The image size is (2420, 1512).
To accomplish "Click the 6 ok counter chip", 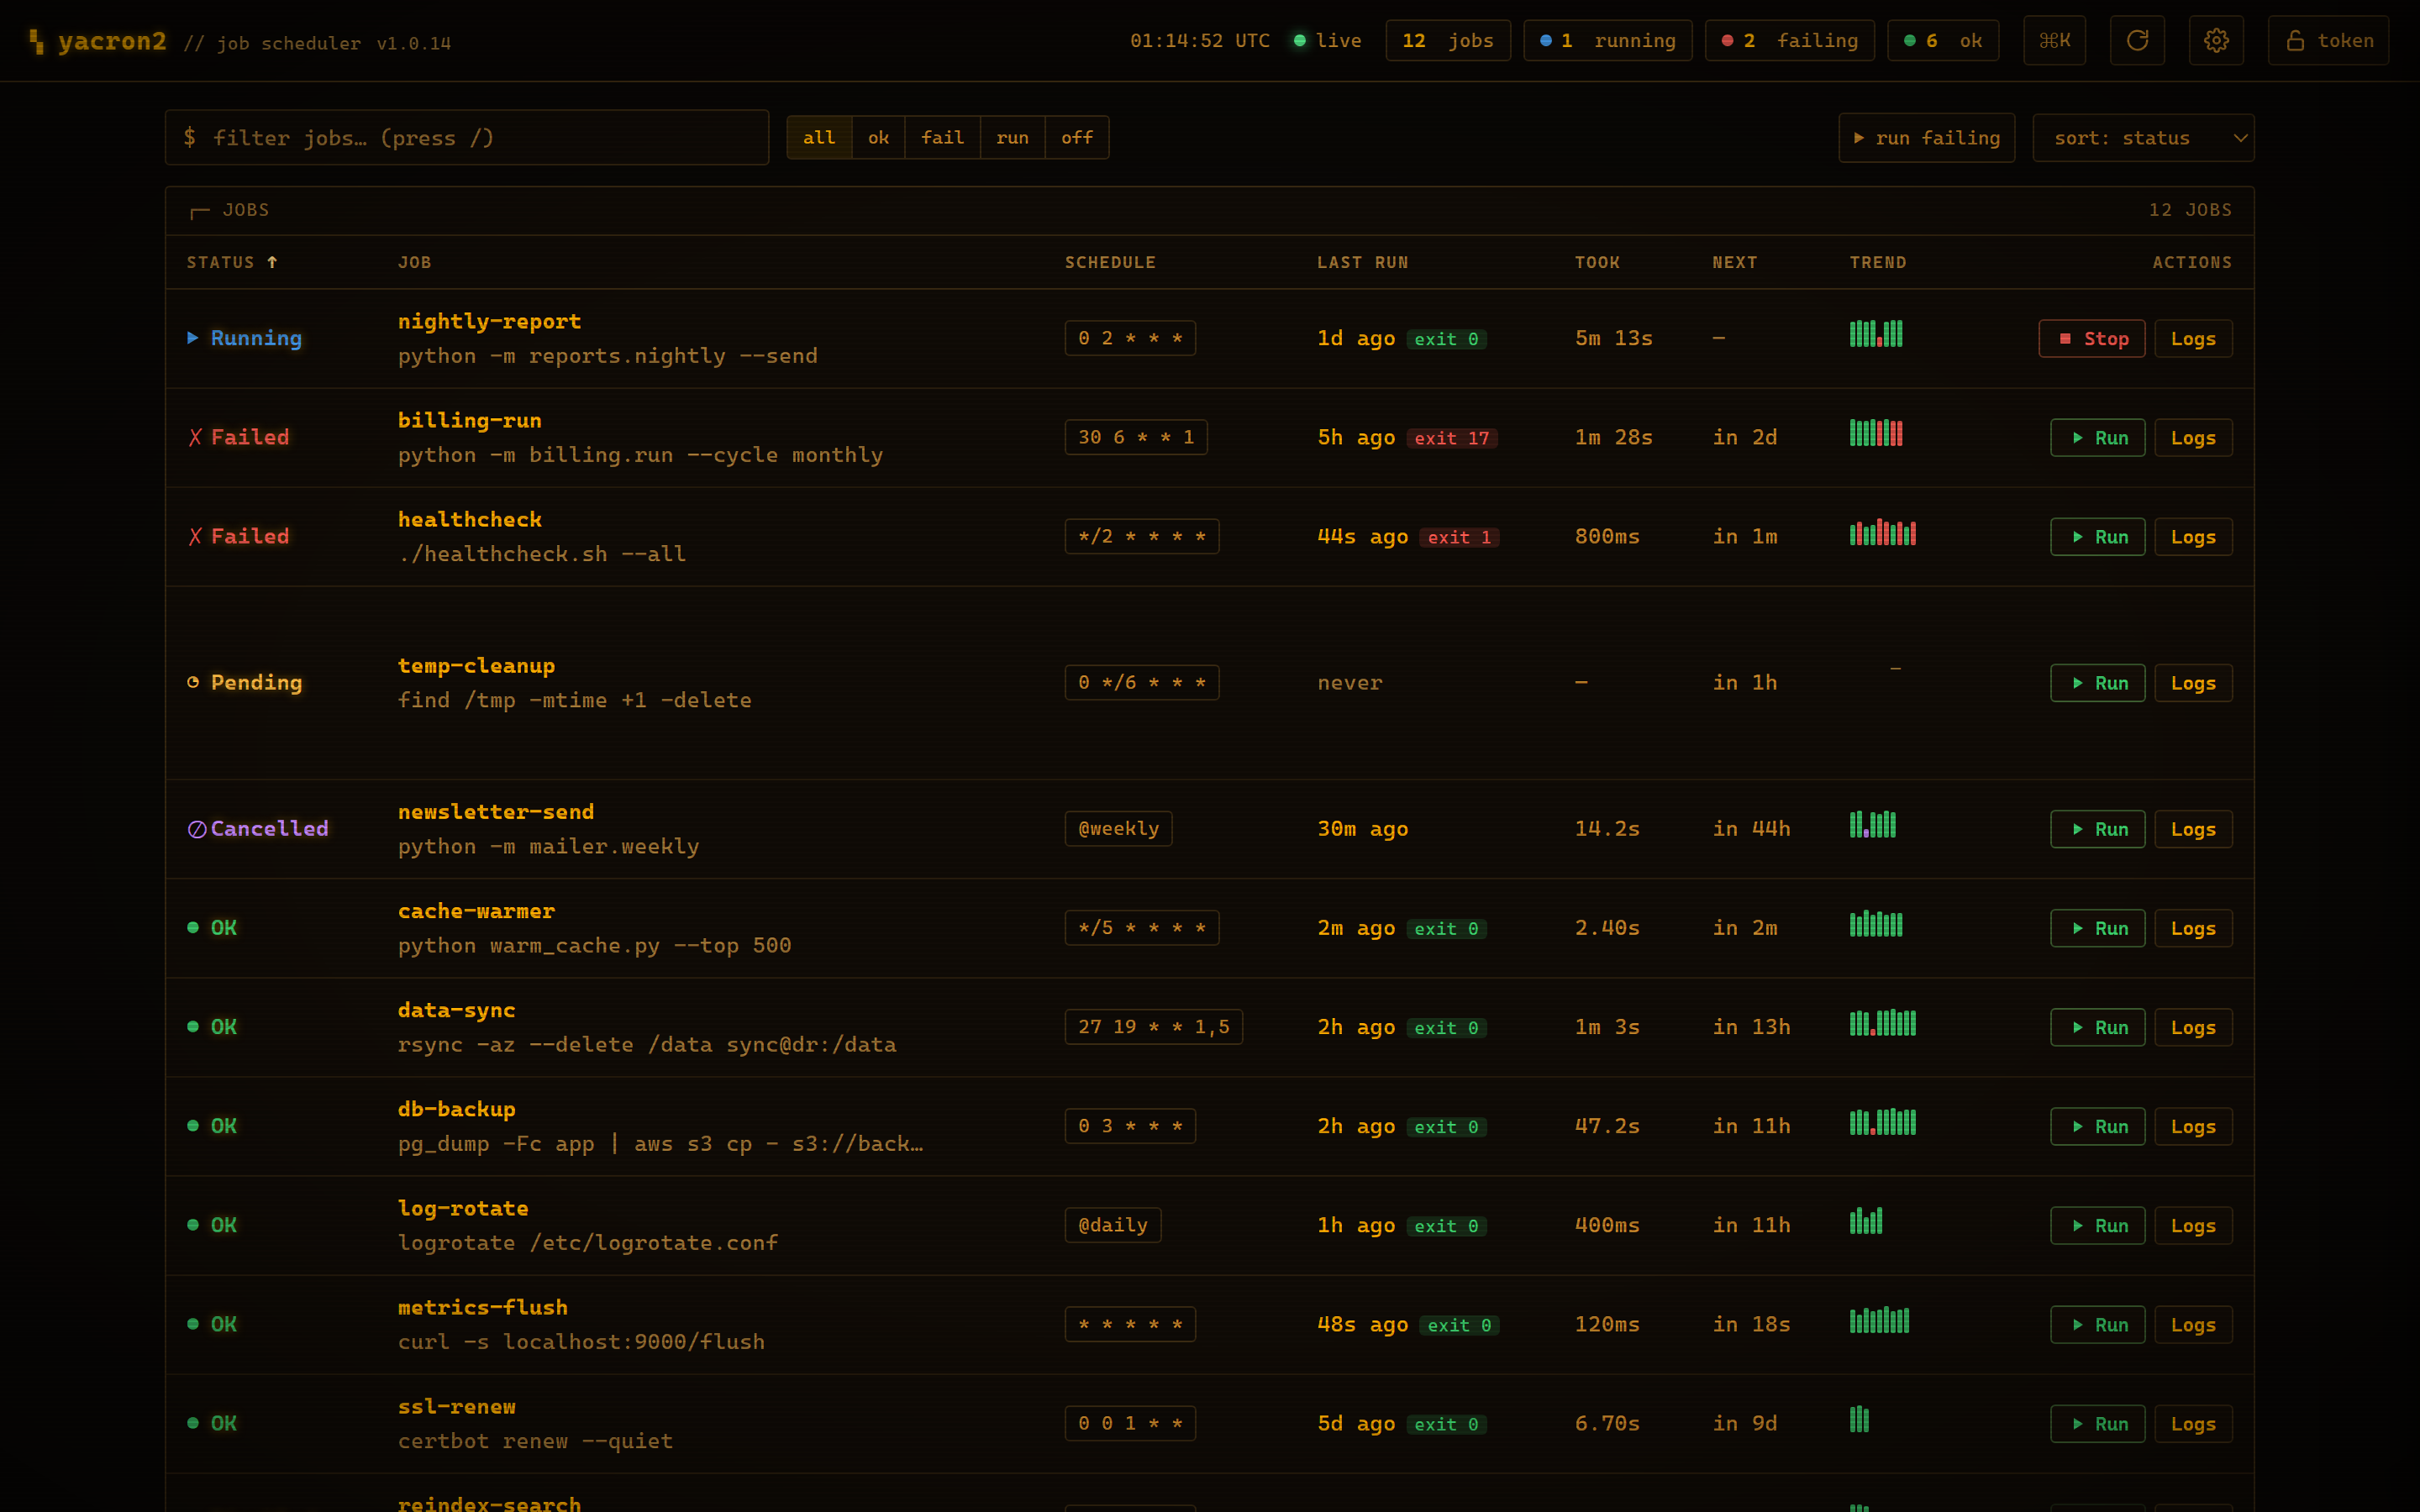I will [1942, 41].
